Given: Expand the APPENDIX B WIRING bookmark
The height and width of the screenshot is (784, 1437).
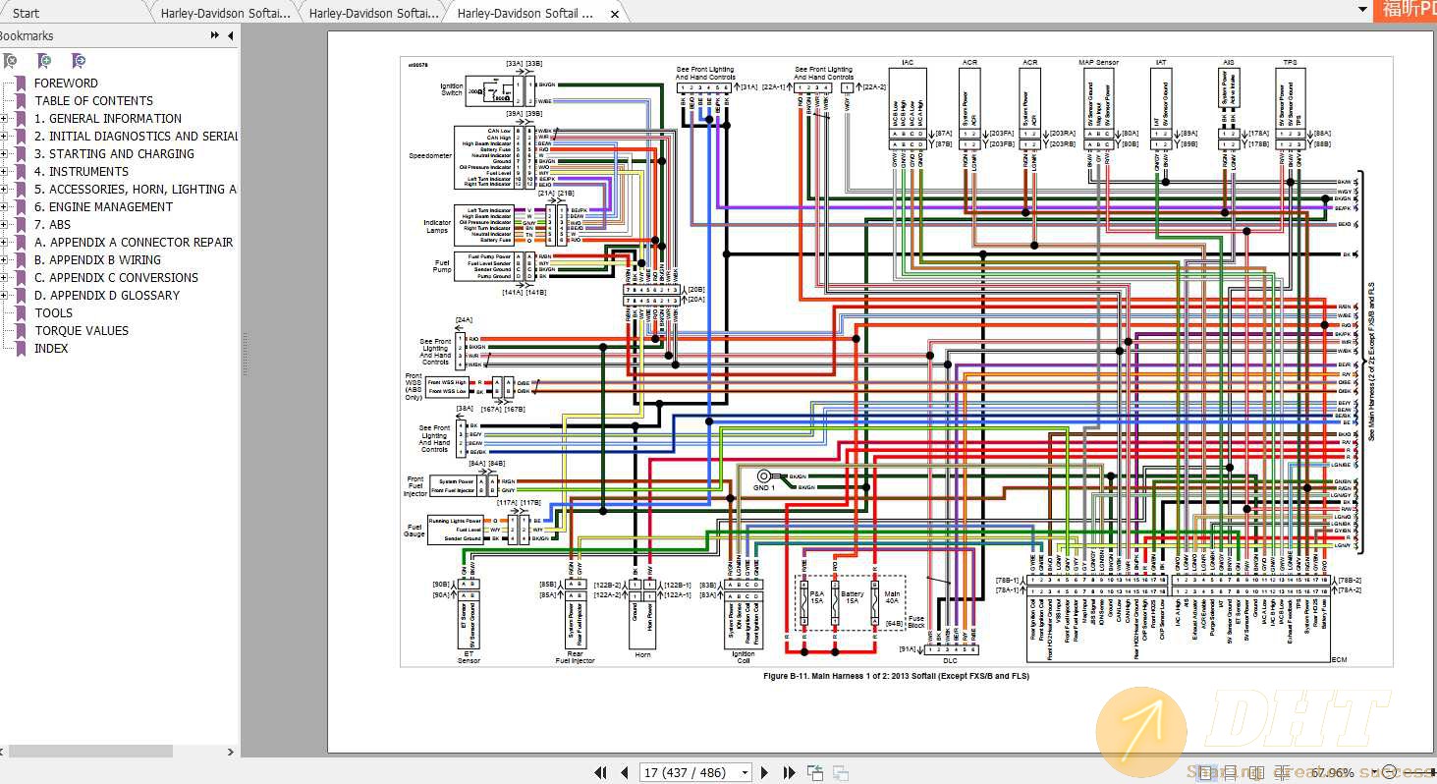Looking at the screenshot, I should tap(4, 259).
